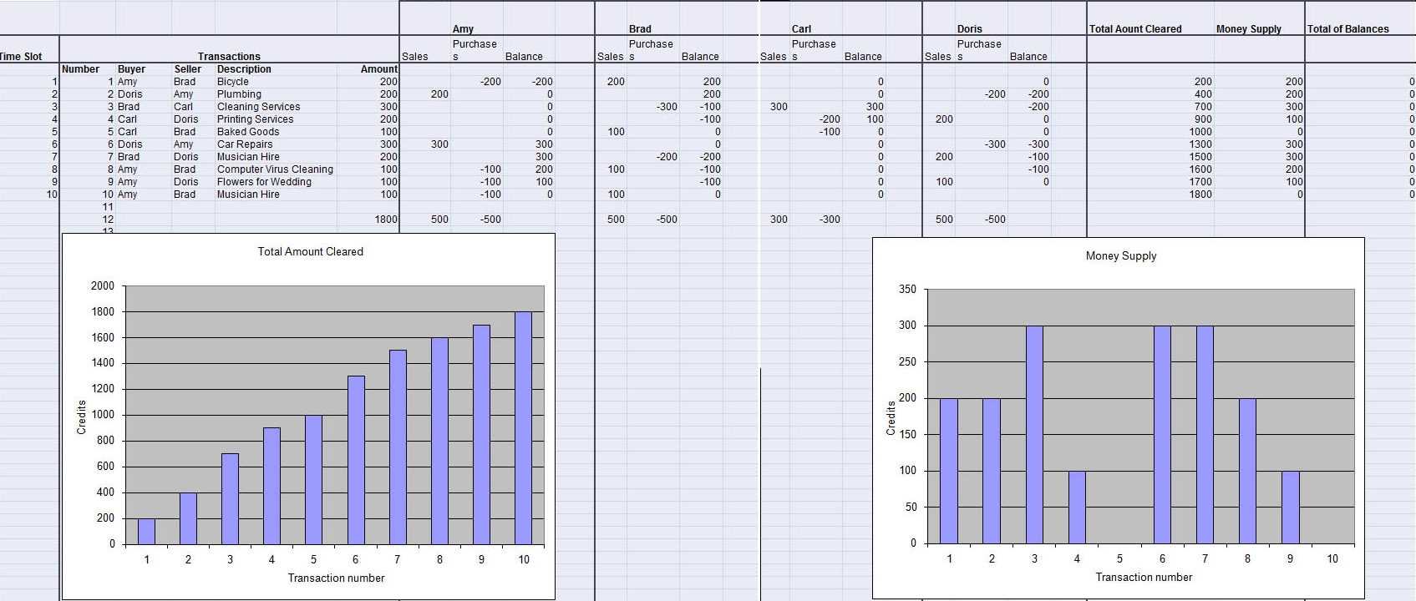Select the Doris column group header
The width and height of the screenshot is (1416, 601).
[x=969, y=29]
